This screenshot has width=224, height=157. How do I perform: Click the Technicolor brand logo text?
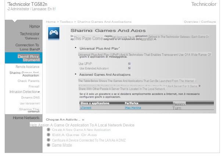(204, 4)
